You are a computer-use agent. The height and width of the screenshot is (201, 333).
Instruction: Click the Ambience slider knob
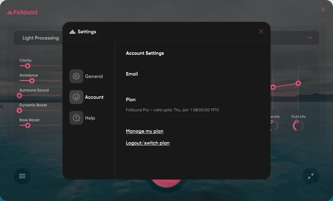point(31,81)
